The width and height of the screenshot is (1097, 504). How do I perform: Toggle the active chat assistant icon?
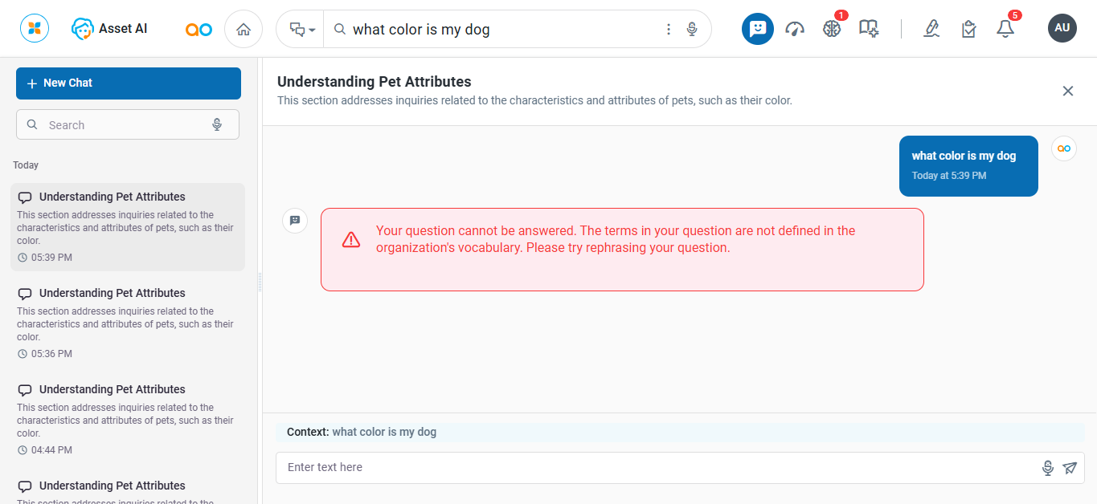pyautogui.click(x=757, y=29)
